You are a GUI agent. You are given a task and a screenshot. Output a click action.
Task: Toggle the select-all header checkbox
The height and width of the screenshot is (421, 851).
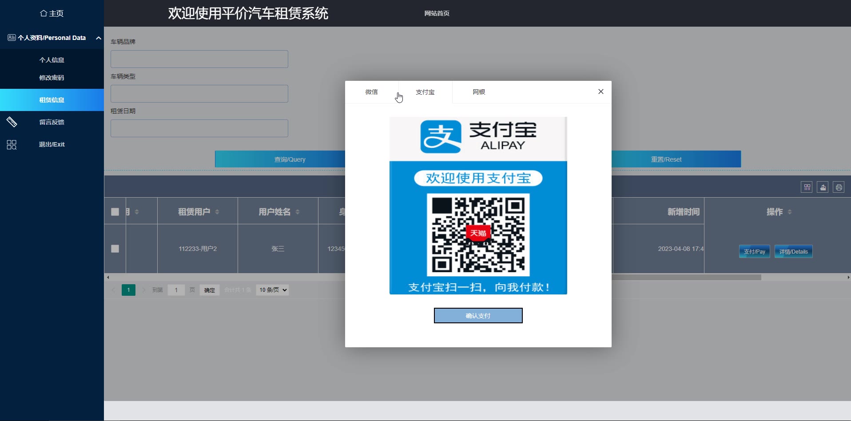pos(115,212)
